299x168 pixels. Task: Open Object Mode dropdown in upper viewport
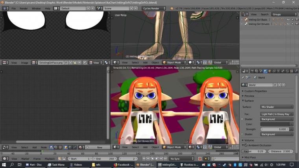pos(174,63)
